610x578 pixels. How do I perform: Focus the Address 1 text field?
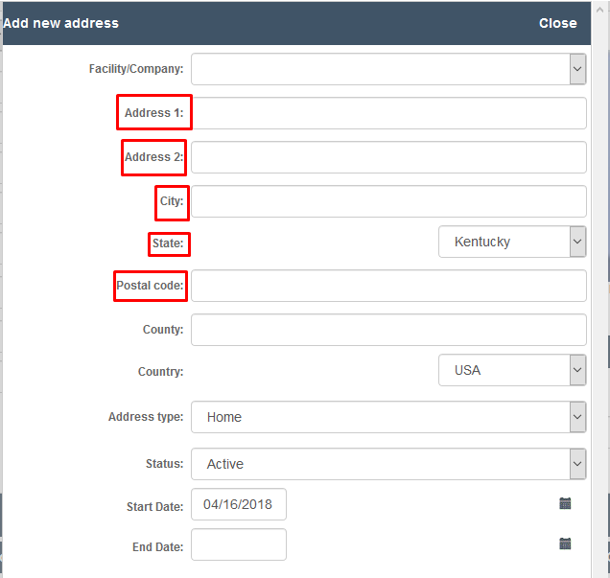click(x=389, y=113)
